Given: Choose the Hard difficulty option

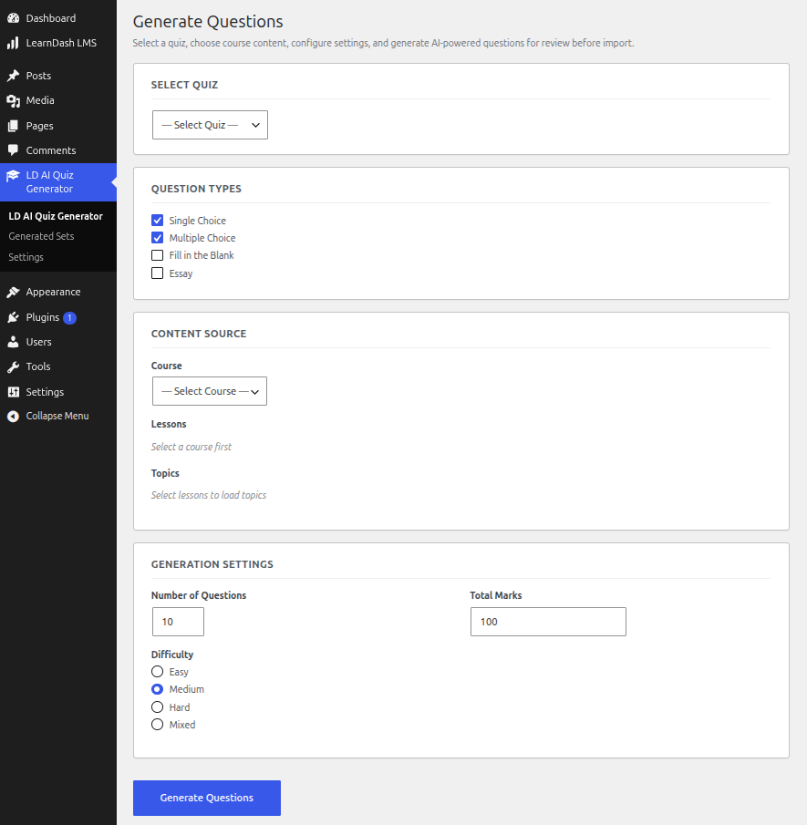Looking at the screenshot, I should coord(158,706).
